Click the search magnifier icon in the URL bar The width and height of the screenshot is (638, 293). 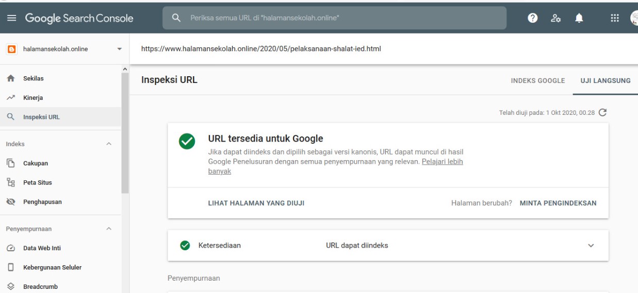175,18
